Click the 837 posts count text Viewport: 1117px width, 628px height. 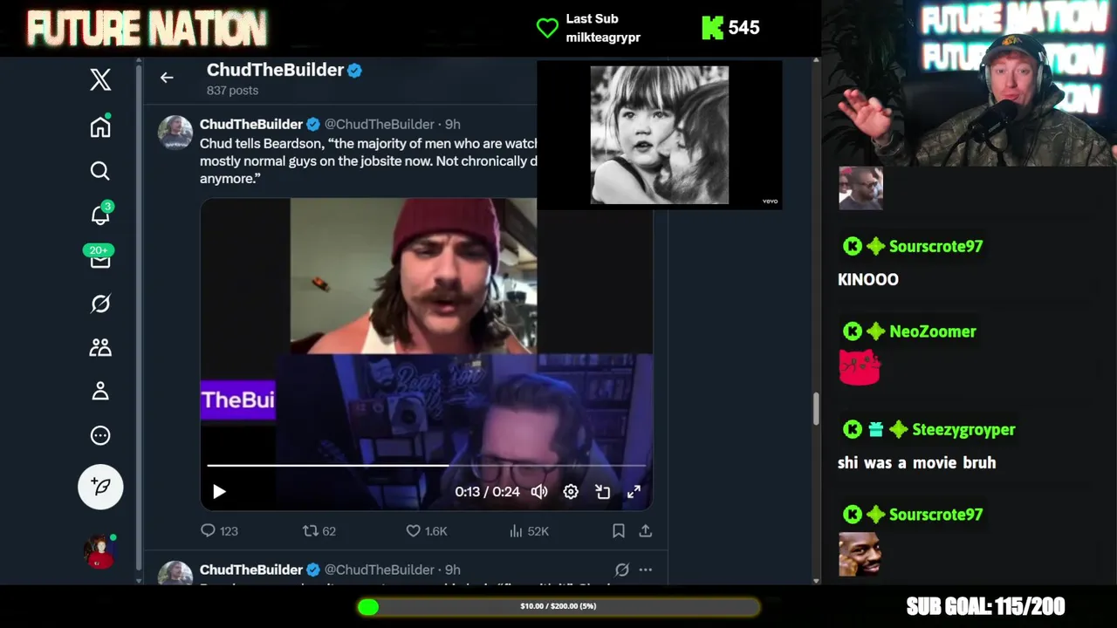click(x=232, y=91)
